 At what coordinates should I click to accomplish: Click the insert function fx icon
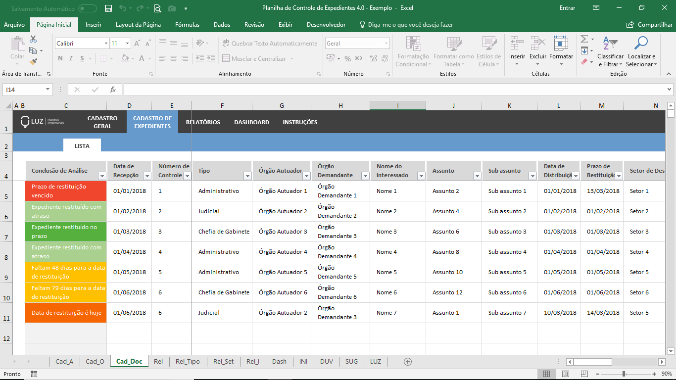113,90
